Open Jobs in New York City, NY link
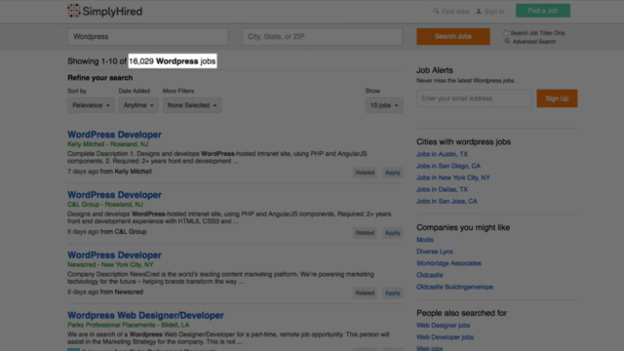The height and width of the screenshot is (351, 624). click(x=452, y=177)
